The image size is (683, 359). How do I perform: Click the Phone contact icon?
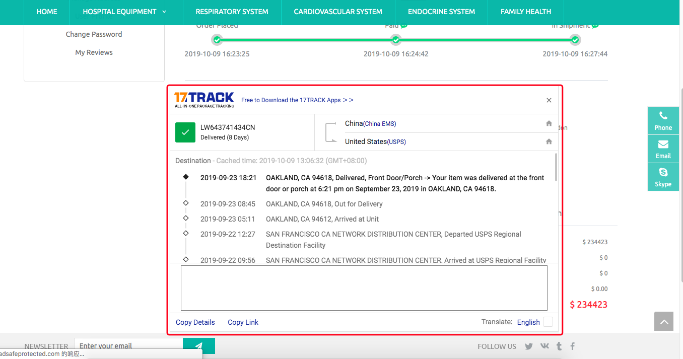click(x=663, y=120)
